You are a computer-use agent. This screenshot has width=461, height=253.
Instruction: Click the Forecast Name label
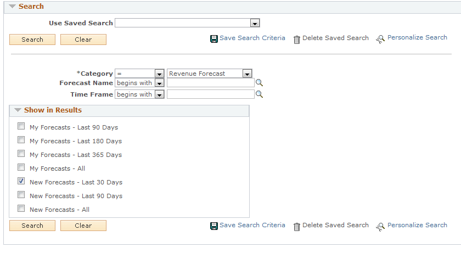86,83
